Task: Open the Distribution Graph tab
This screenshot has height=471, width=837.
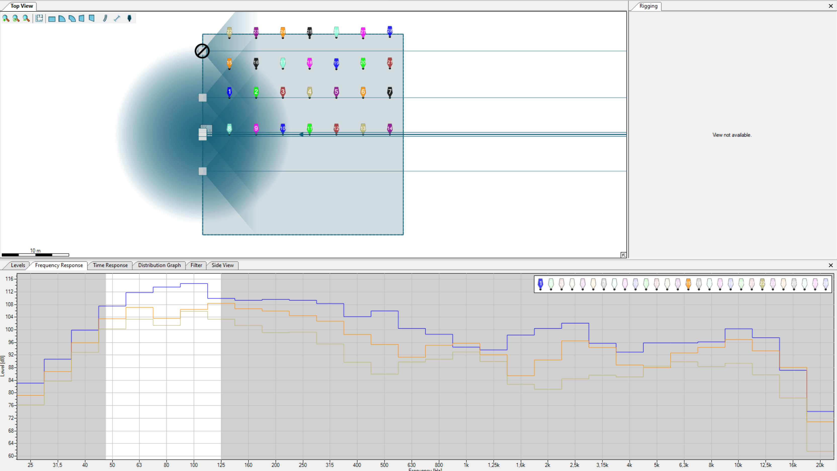Action: pos(159,265)
